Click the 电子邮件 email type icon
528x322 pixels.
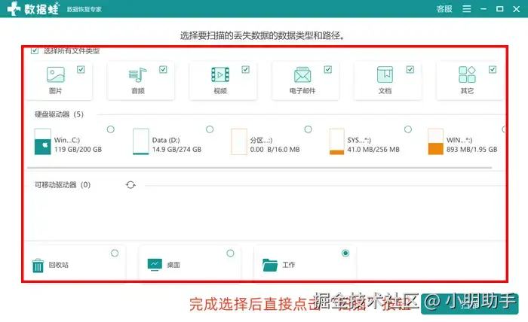click(x=302, y=74)
